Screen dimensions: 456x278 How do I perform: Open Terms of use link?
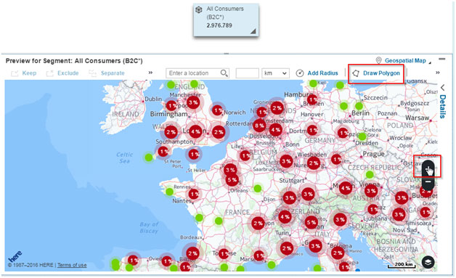72,265
